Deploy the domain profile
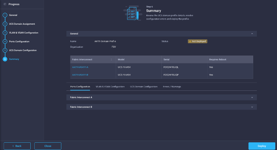The width and height of the screenshot is (277, 150). (x=262, y=146)
